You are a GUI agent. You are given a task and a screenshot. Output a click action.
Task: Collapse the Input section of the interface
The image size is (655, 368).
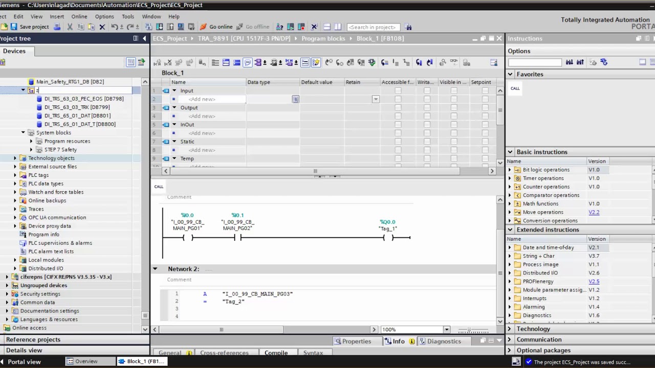tap(174, 90)
